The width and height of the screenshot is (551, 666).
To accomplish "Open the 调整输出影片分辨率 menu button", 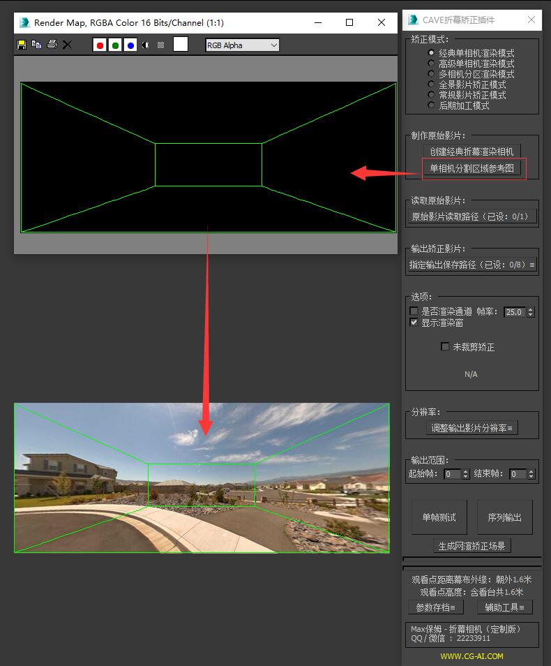I will (472, 428).
